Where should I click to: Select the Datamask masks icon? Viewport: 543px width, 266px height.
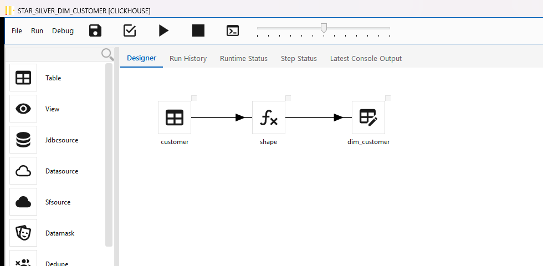(23, 233)
